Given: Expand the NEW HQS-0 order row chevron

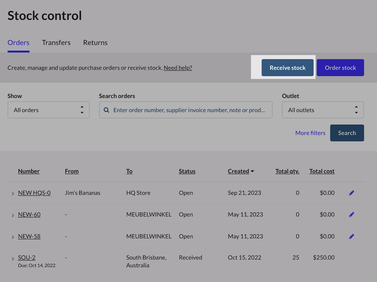Looking at the screenshot, I should pos(13,193).
